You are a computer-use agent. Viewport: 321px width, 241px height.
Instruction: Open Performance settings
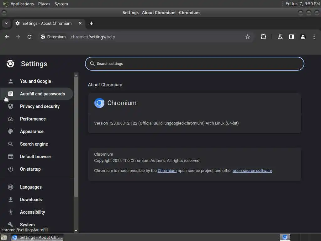tap(36, 119)
